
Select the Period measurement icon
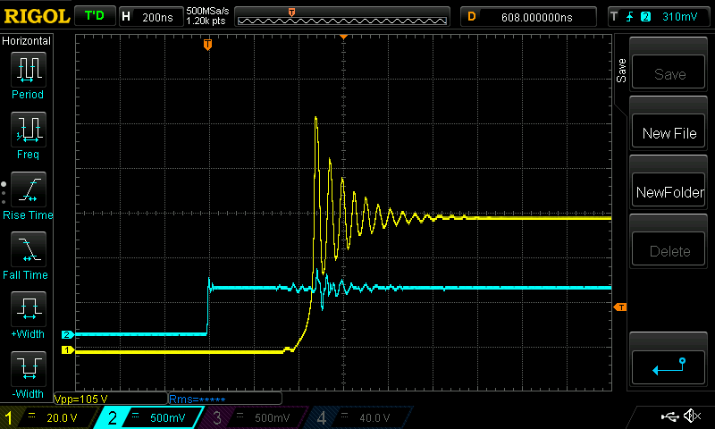(27, 70)
